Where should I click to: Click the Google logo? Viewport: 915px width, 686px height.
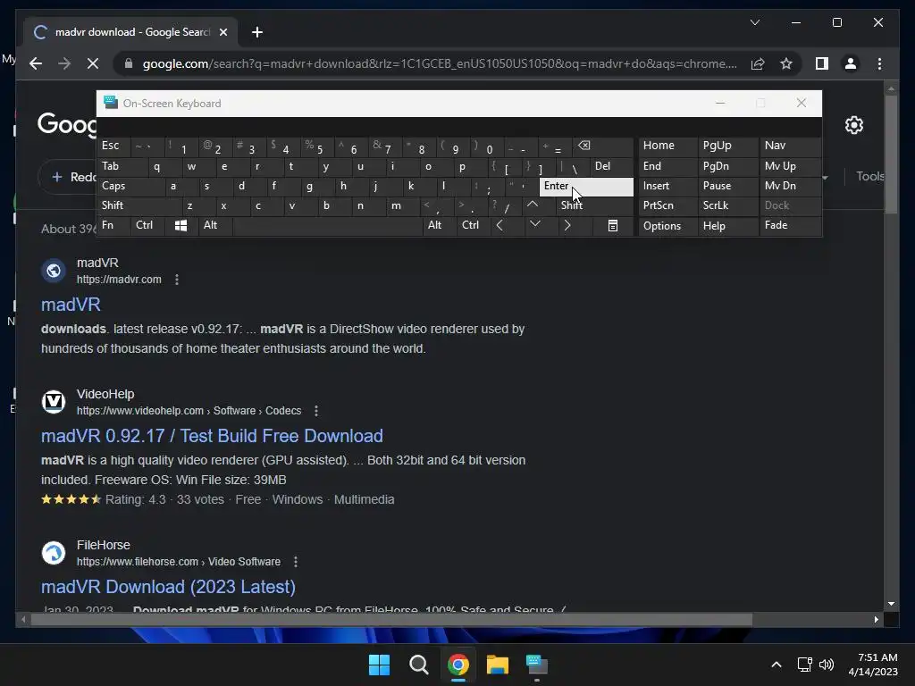coord(66,124)
